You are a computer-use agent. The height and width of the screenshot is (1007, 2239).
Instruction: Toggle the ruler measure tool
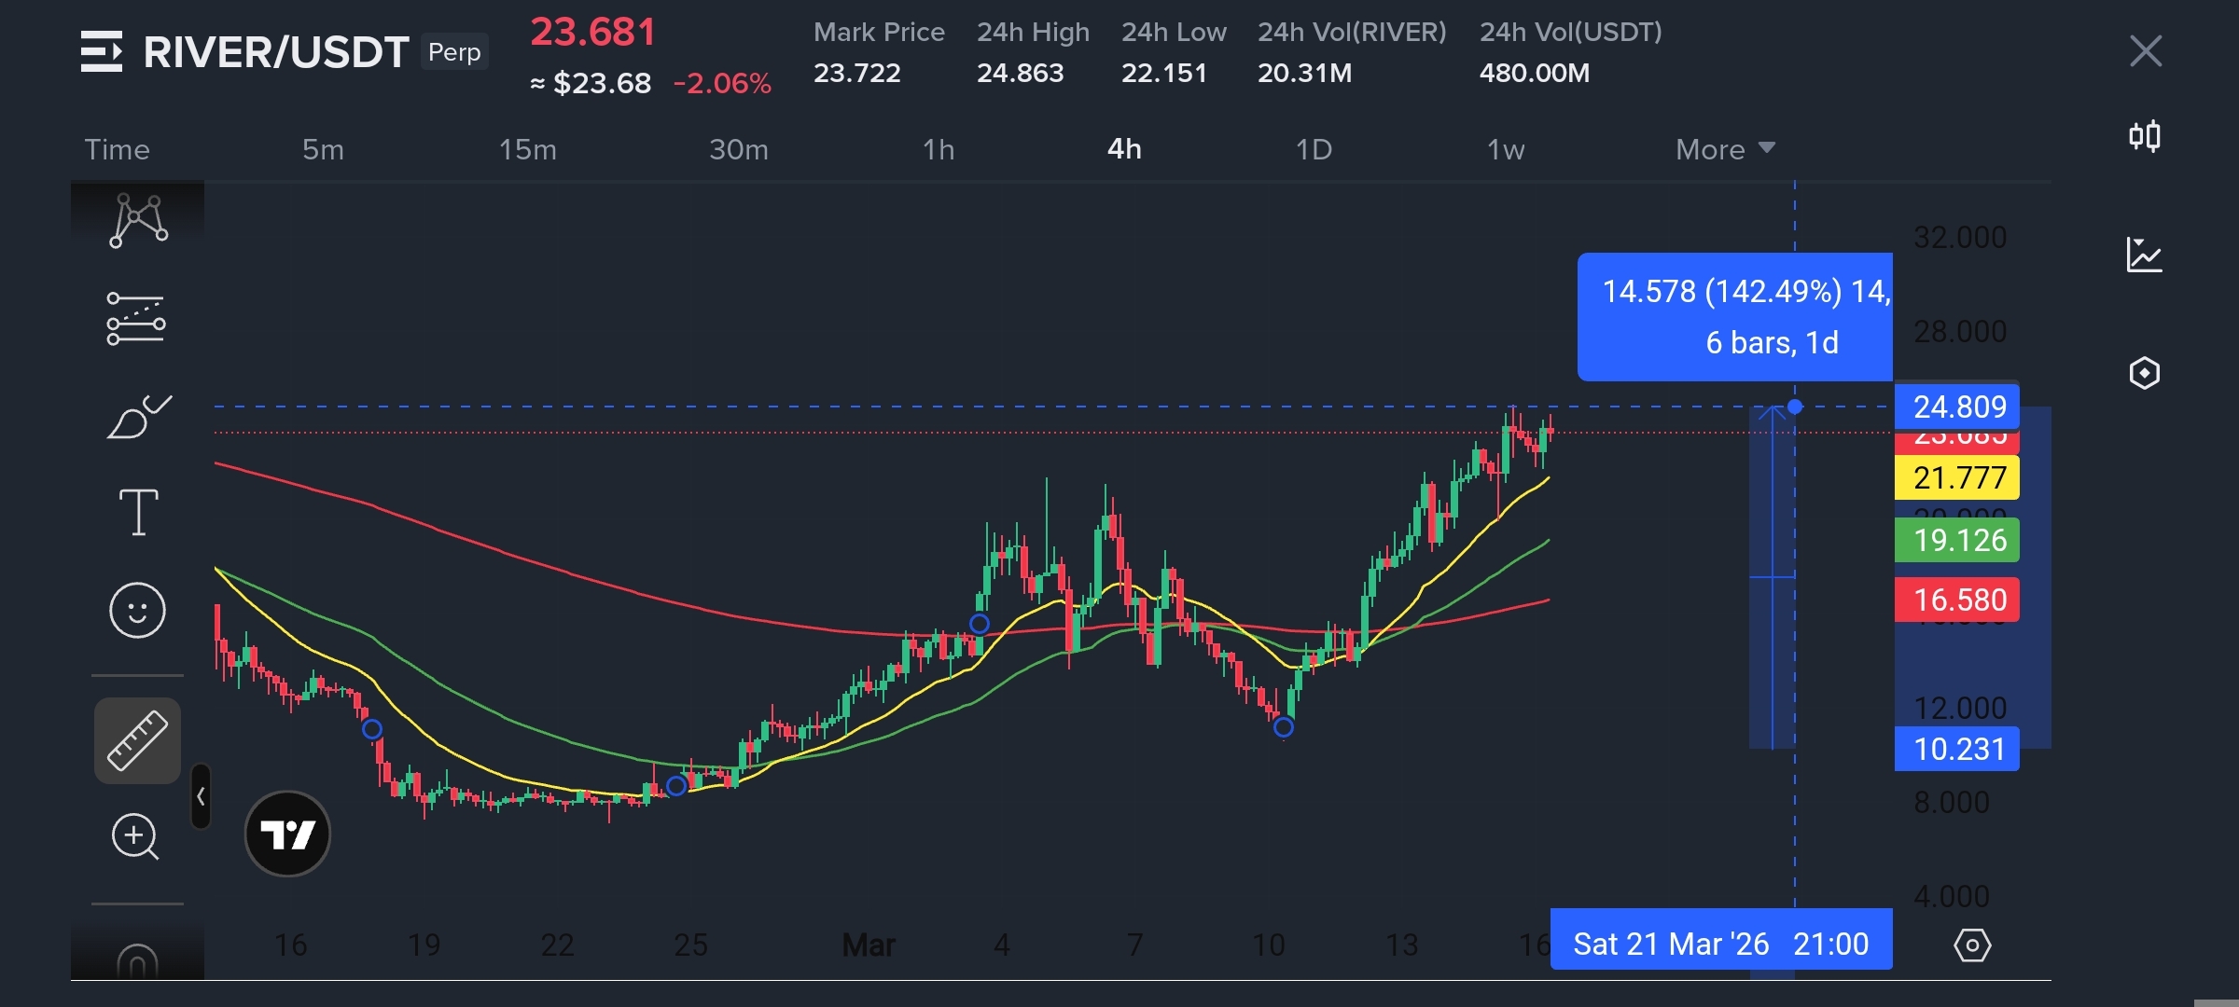pyautogui.click(x=137, y=740)
